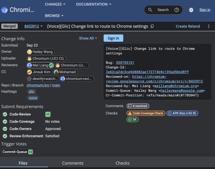Click the Code-Review +1 vote label
Image resolution: width=215 pixels, height=169 pixels.
pos(48,114)
